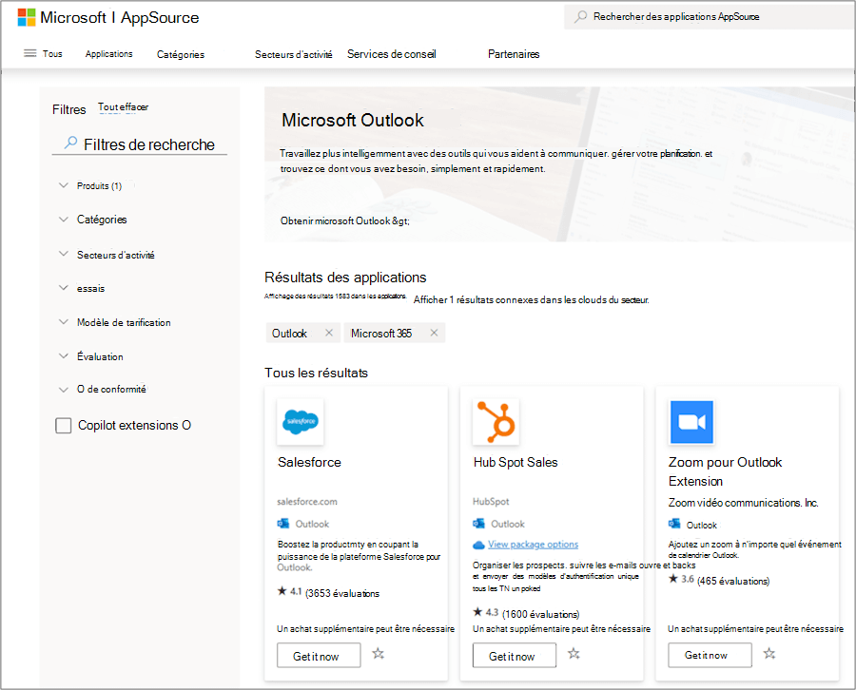Image resolution: width=856 pixels, height=690 pixels.
Task: Open the hamburger menu next to Tous
Action: pyautogui.click(x=30, y=53)
